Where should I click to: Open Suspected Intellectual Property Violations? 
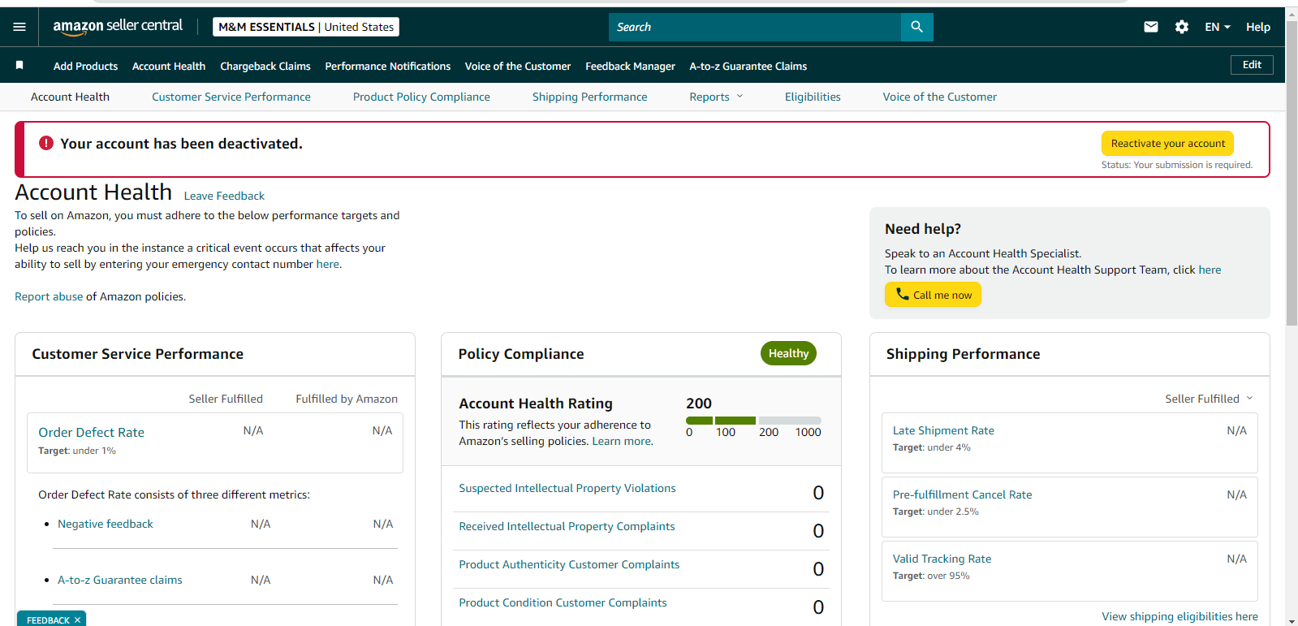[x=567, y=488]
